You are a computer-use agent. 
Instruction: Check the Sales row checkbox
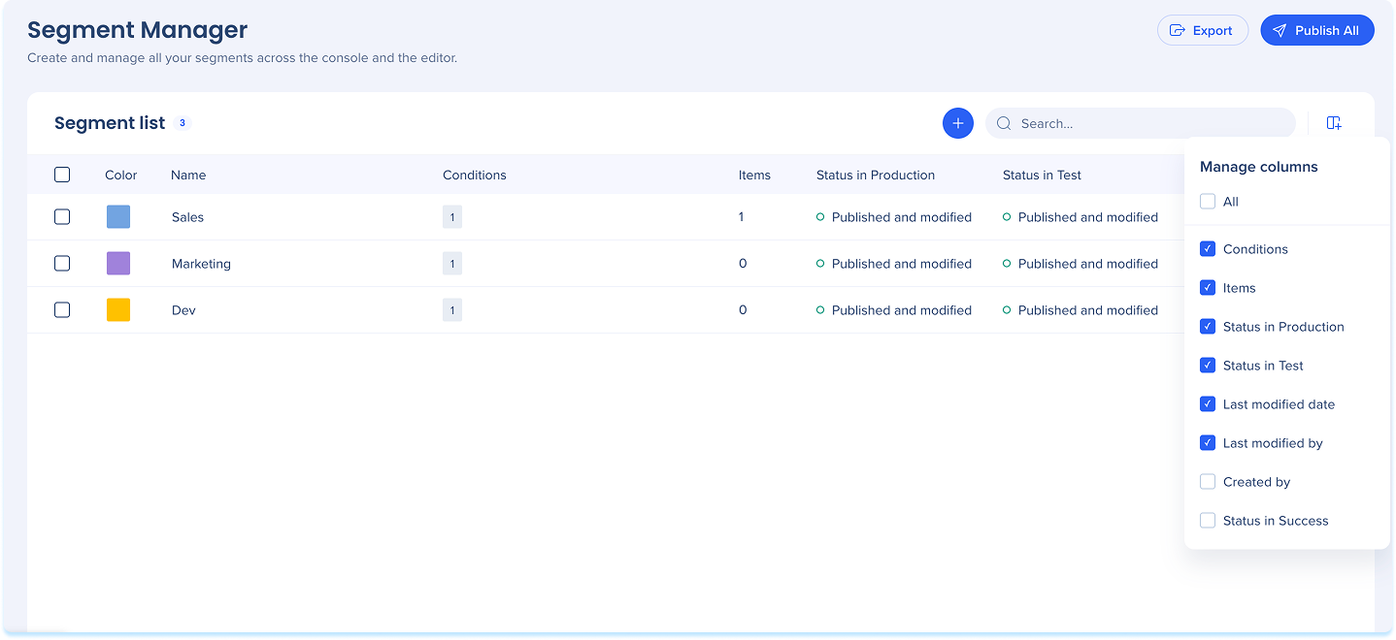pos(62,217)
